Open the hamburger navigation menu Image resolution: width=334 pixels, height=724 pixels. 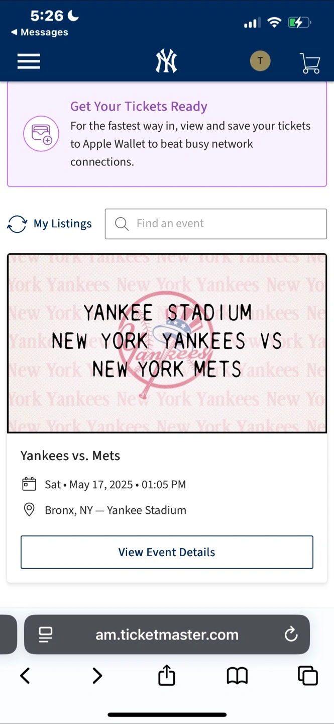(29, 62)
